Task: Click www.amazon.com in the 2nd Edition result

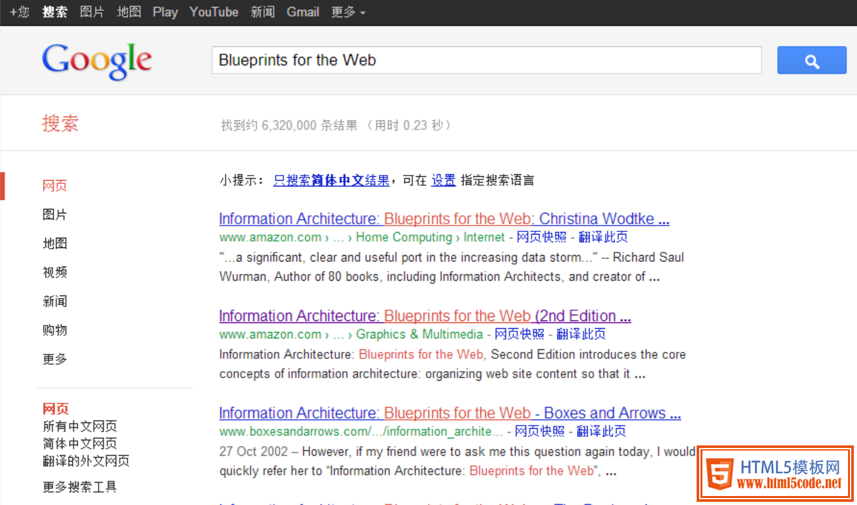Action: pos(270,334)
